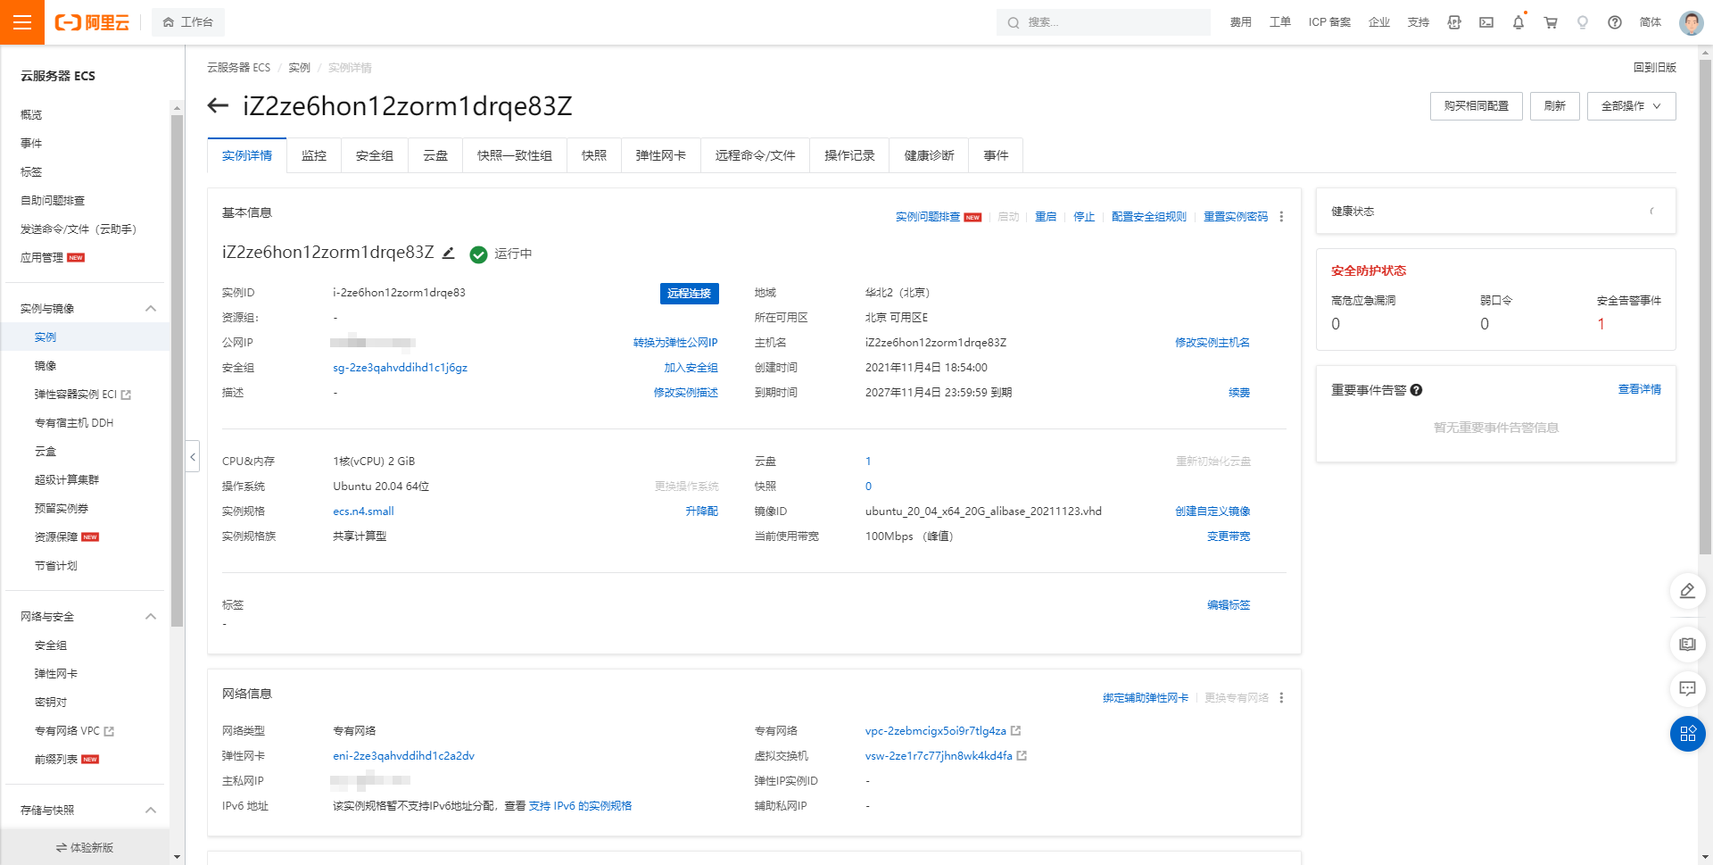This screenshot has height=865, width=1713.
Task: Click the 续费 renew link
Action: (x=1239, y=393)
